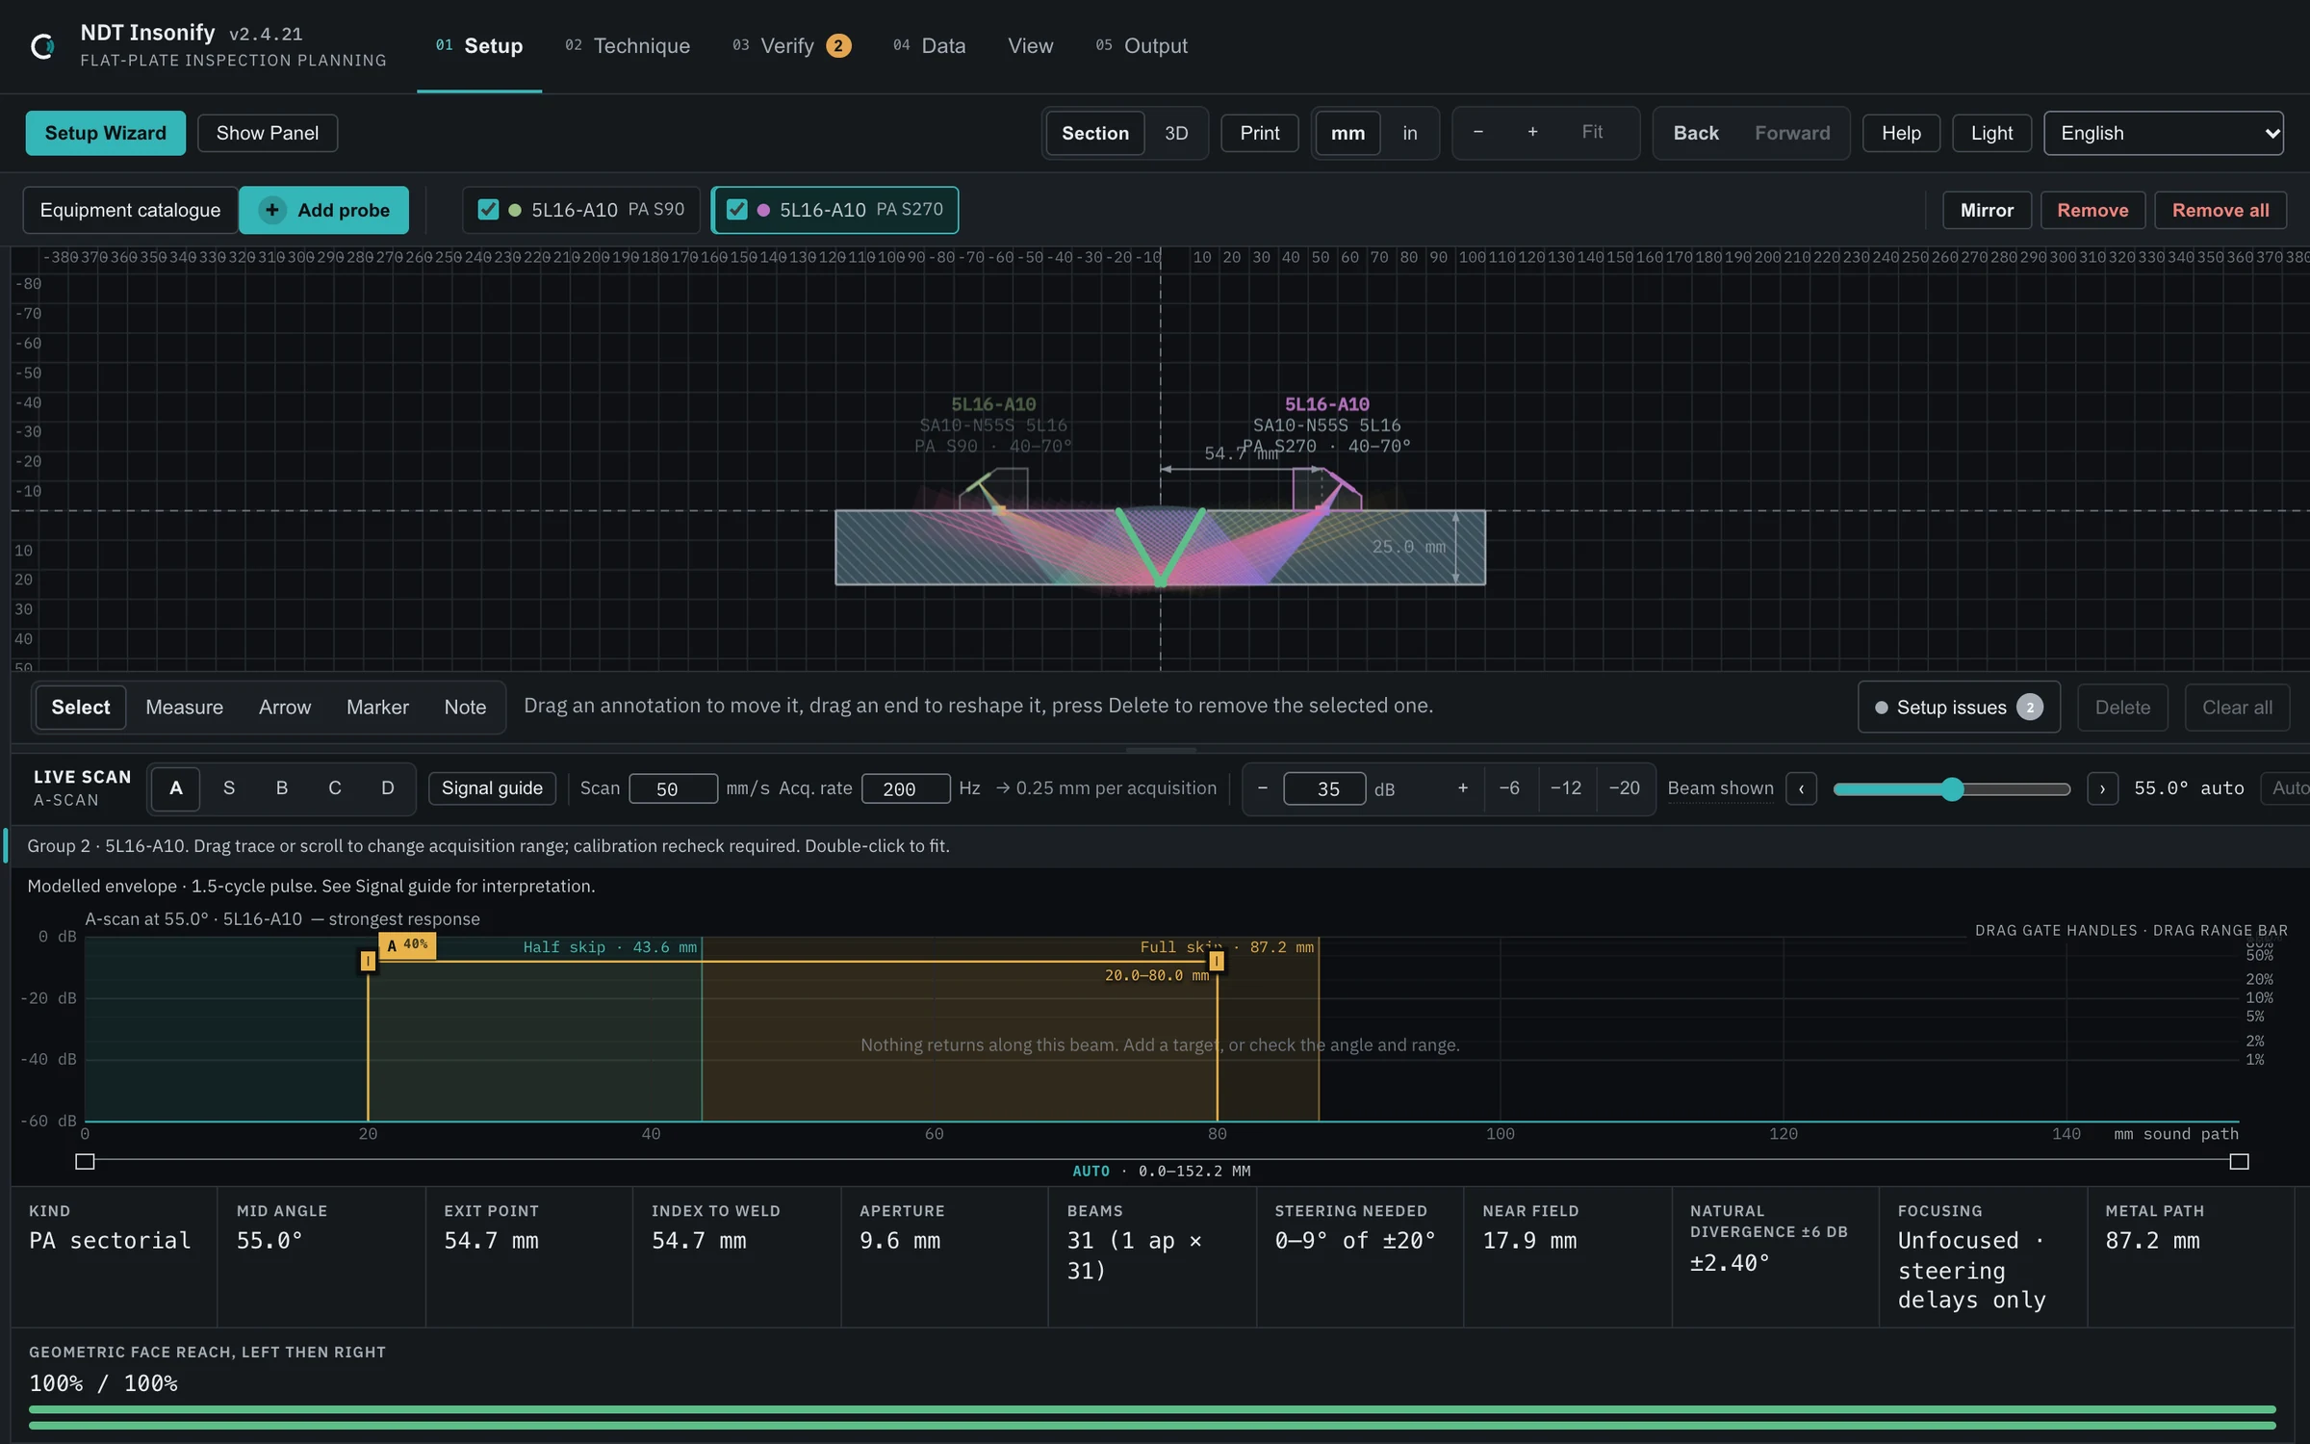
Task: Click the auto range bar track
Action: coord(1162,1161)
